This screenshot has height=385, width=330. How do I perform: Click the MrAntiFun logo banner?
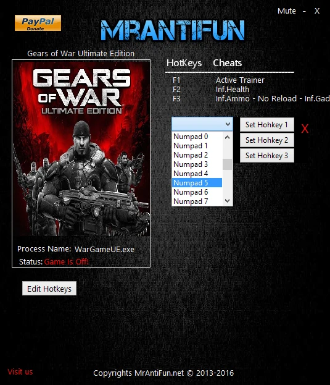coord(173,30)
